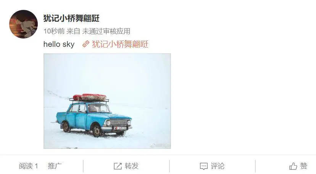Open the 未通过审核应用 source link
The height and width of the screenshot is (174, 316).
coord(106,31)
